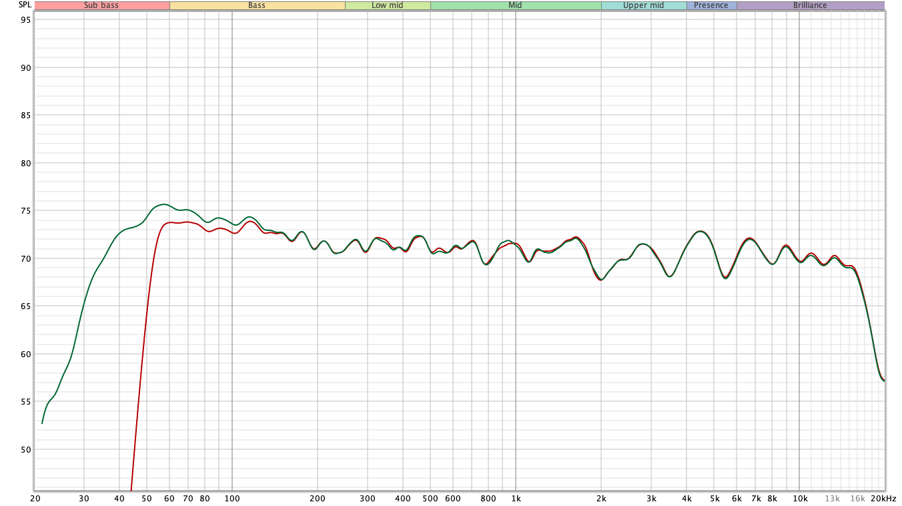
Task: Select the 1k frequency axis label
Action: point(516,499)
